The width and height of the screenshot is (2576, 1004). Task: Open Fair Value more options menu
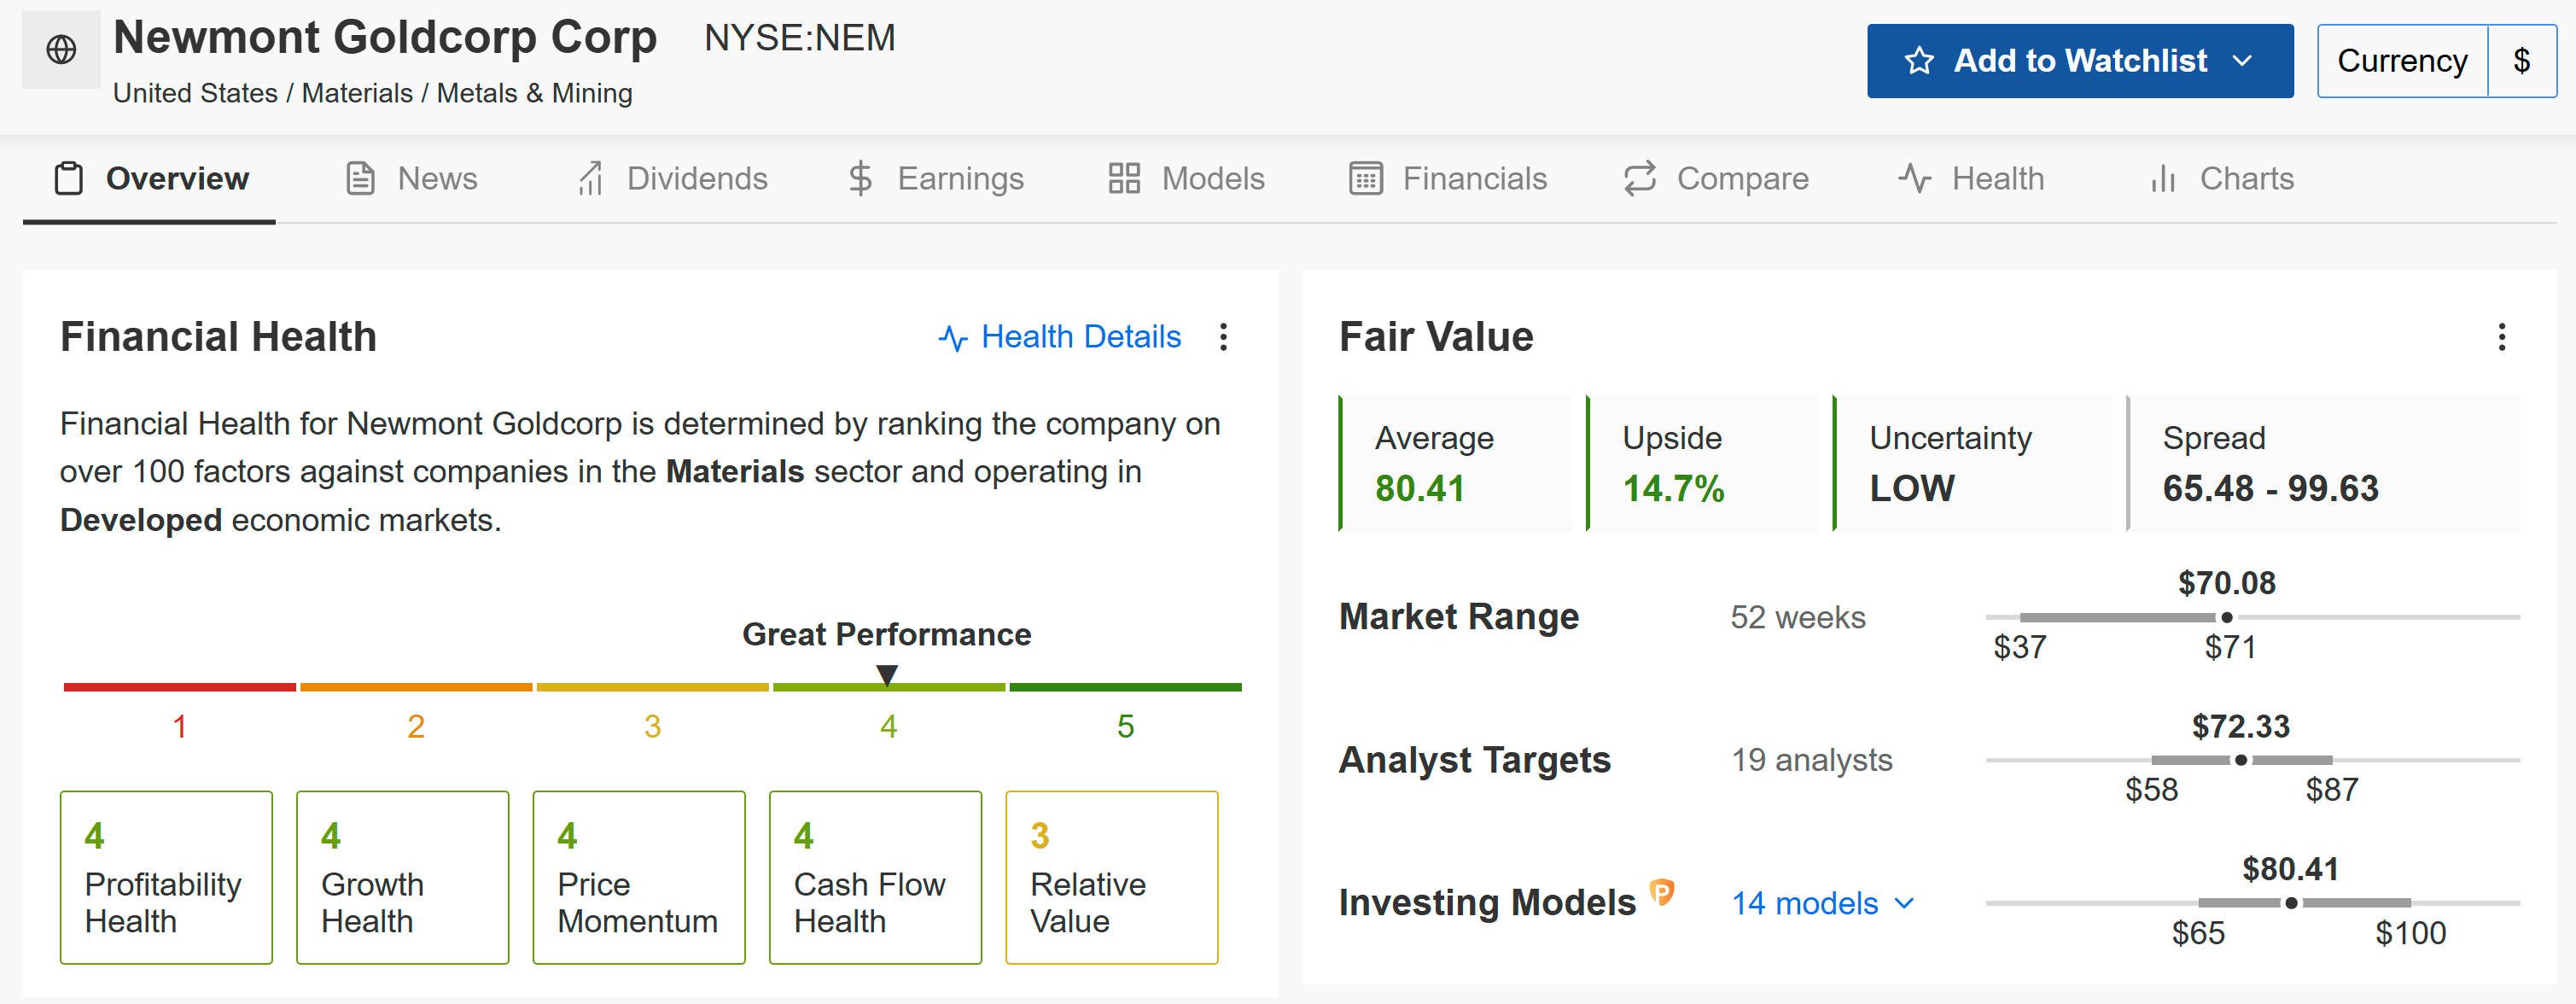tap(2501, 337)
